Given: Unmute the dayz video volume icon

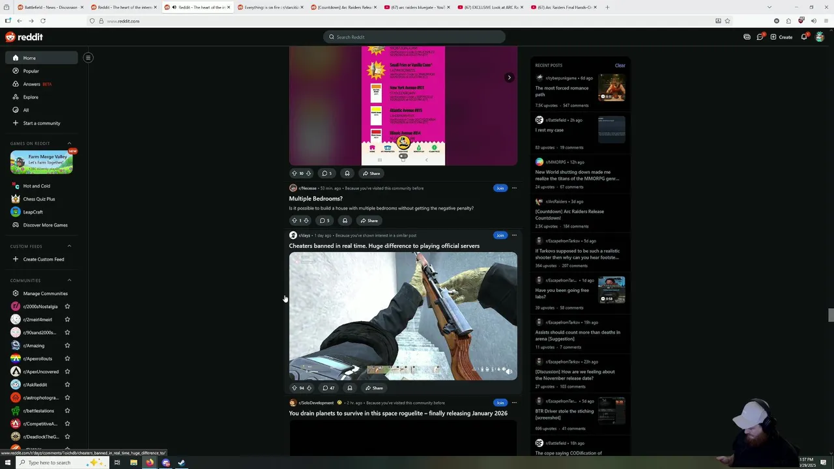Looking at the screenshot, I should coord(509,371).
